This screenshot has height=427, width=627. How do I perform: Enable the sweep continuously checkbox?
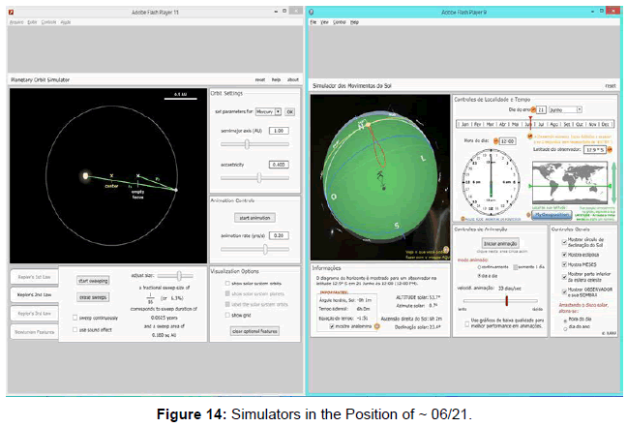77,317
